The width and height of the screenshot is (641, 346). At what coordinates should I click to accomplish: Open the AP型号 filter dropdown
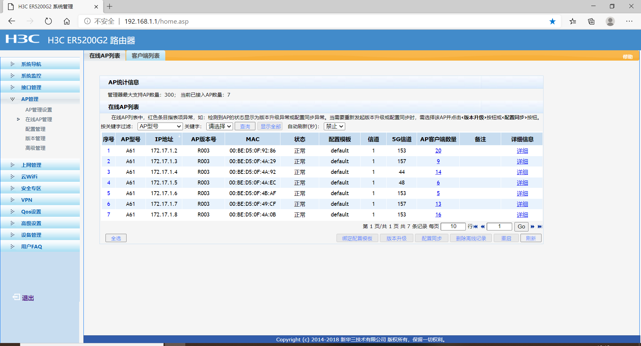coord(160,127)
